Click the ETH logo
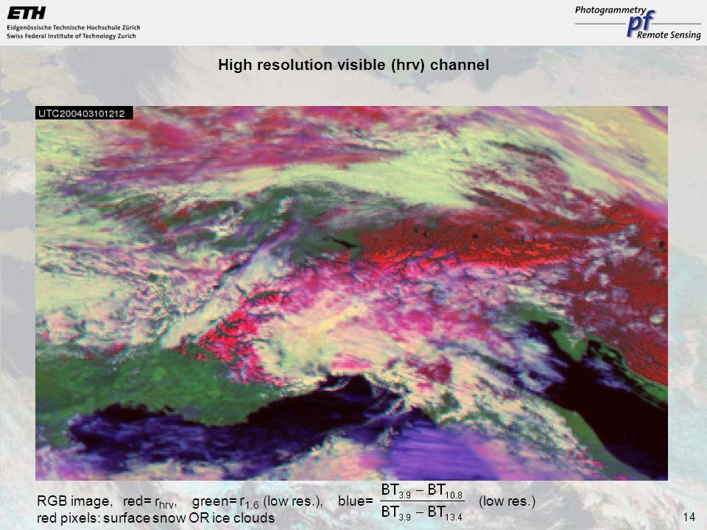 [x=27, y=13]
